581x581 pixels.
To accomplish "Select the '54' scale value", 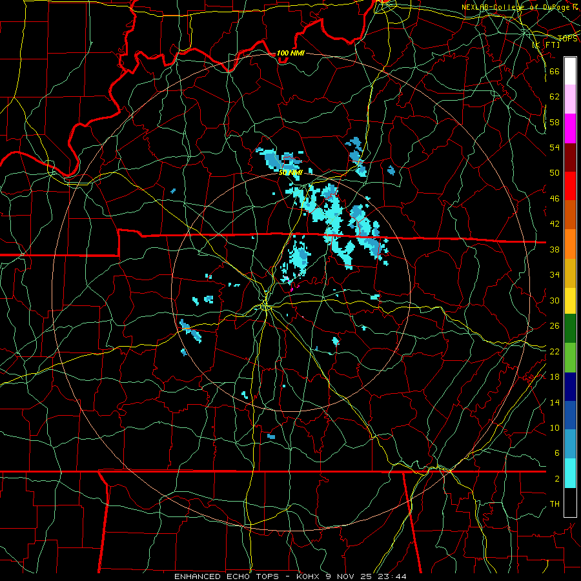I will point(555,147).
